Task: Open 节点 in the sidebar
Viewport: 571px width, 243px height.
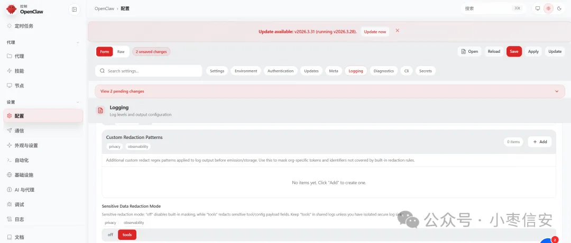Action: [44, 86]
